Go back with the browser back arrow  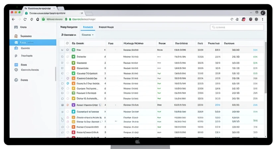click(13, 19)
